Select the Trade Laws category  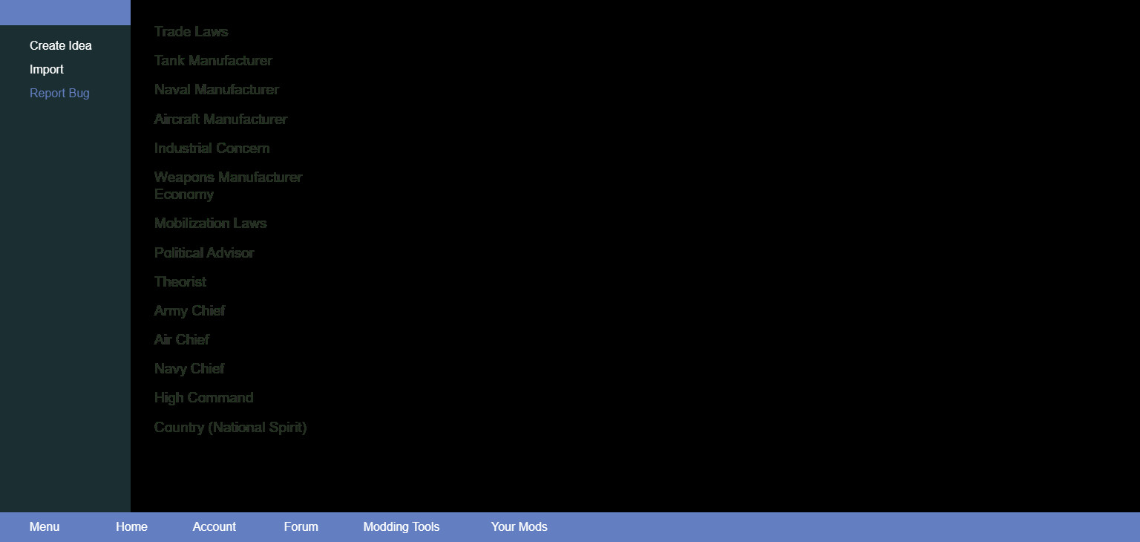(191, 32)
